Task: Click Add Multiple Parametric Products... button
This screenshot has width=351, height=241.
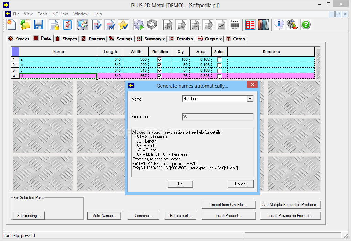Action: [290, 205]
